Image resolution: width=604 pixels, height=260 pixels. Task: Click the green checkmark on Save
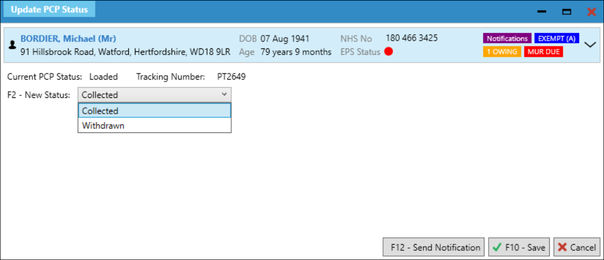[497, 248]
